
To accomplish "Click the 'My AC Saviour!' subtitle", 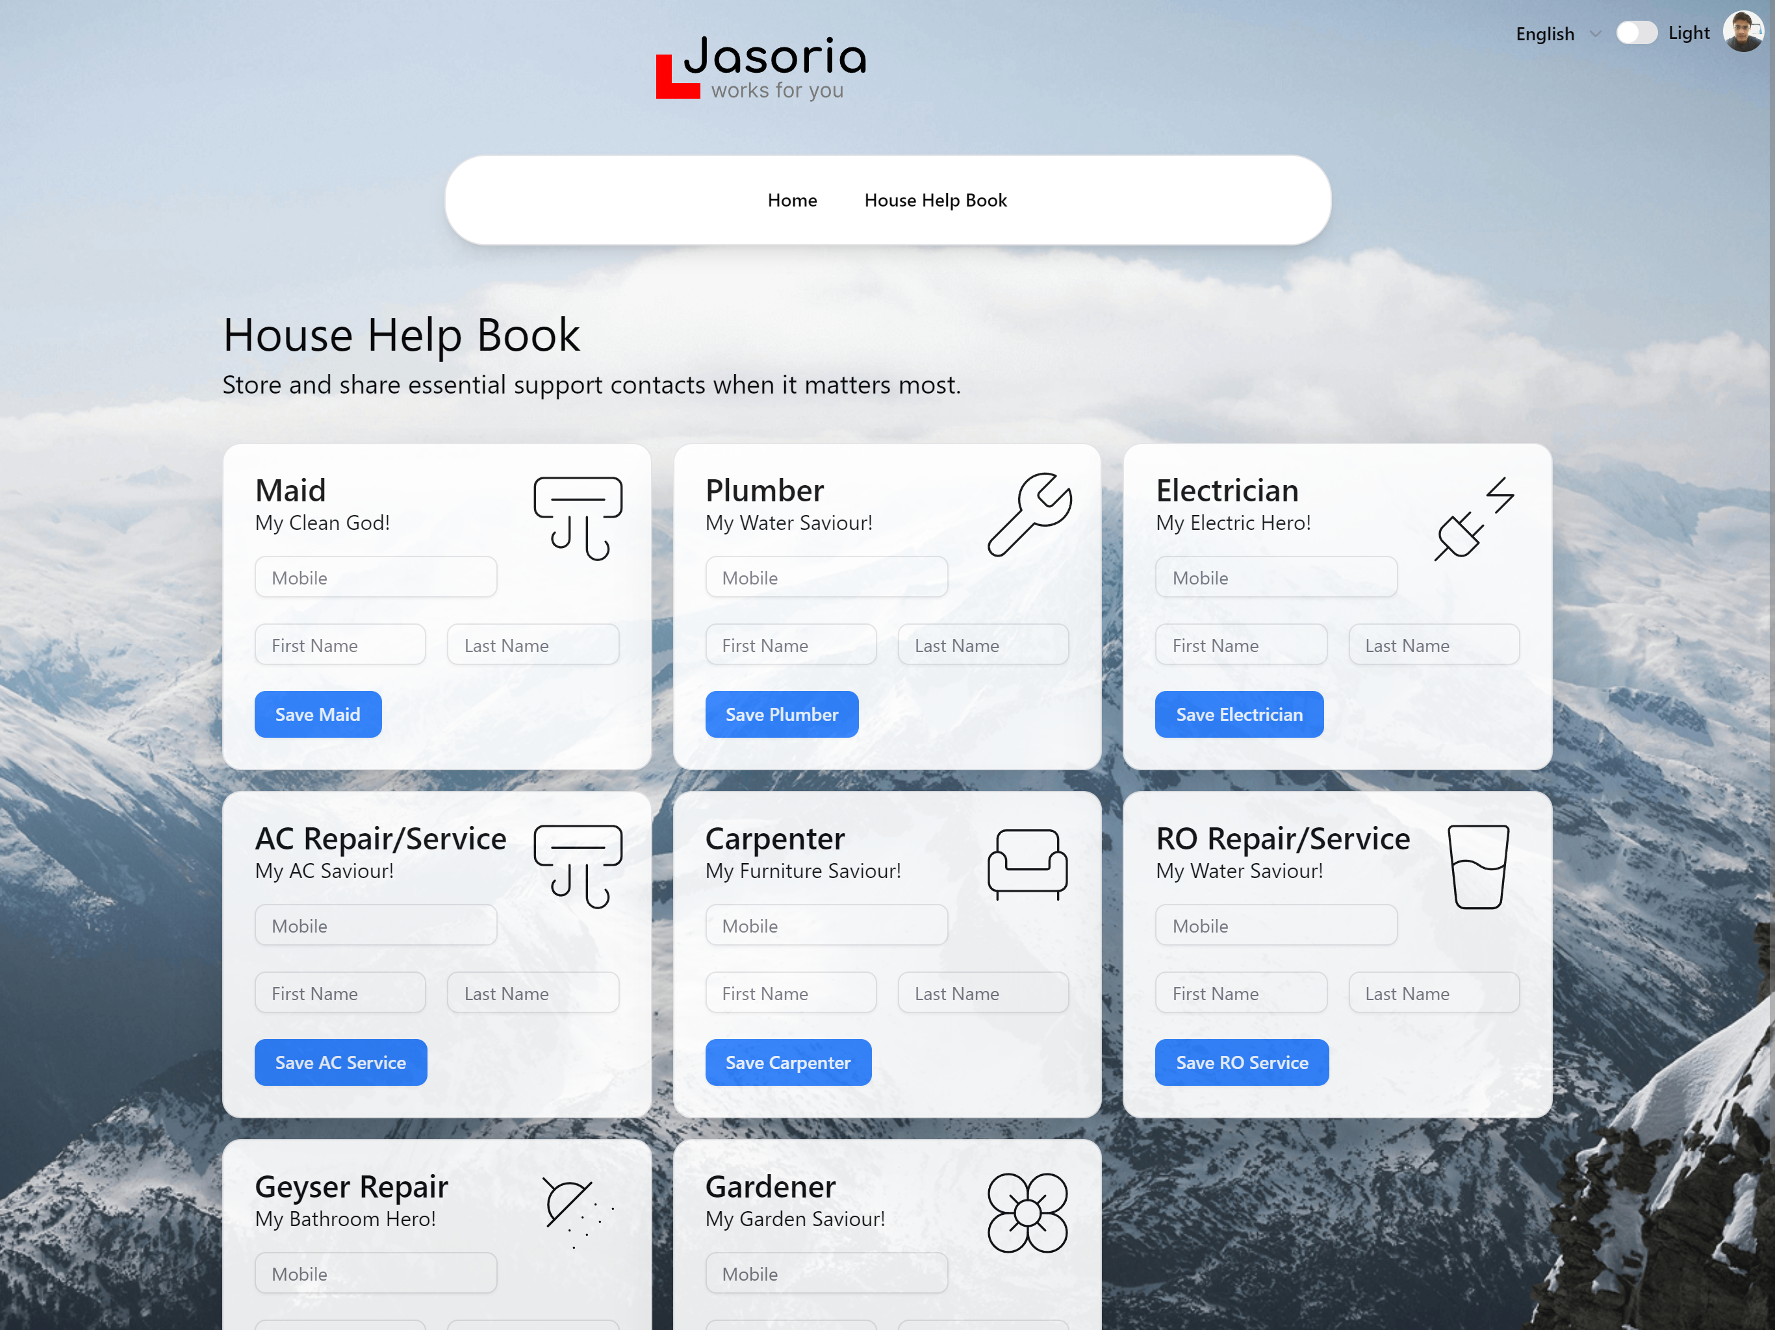I will click(324, 870).
